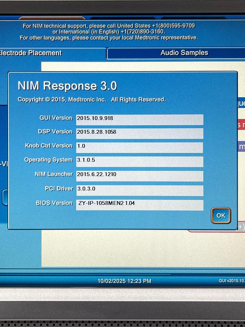Select GUI Version value 2015.10.9.918

click(x=140, y=120)
